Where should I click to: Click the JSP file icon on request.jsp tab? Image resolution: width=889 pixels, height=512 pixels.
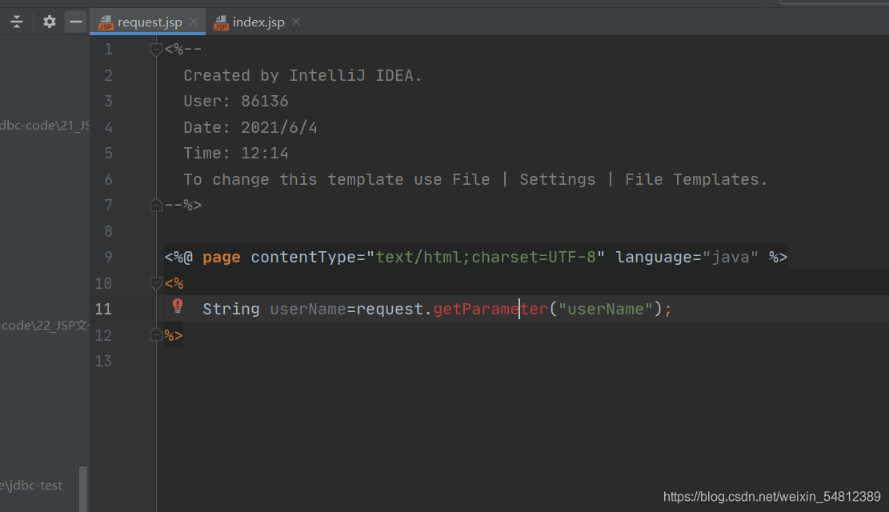point(105,22)
